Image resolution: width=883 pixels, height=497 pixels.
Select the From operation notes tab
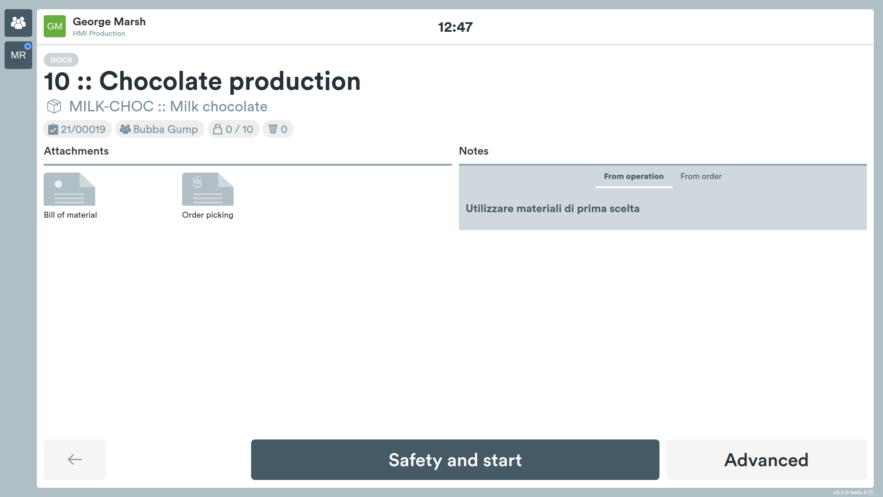[634, 177]
